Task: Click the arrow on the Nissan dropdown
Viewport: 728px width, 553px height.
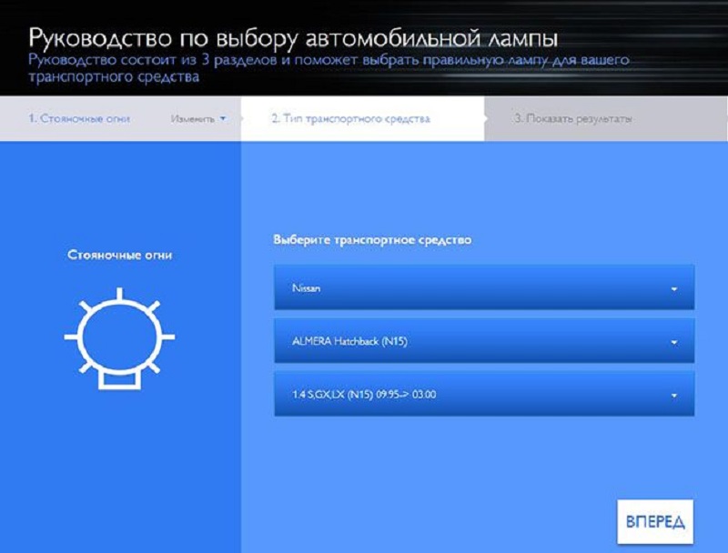Action: click(674, 289)
